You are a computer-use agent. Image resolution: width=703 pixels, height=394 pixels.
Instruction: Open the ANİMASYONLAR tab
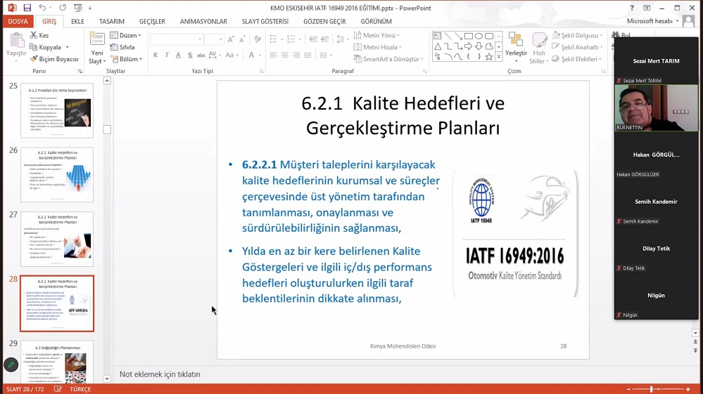pyautogui.click(x=203, y=22)
